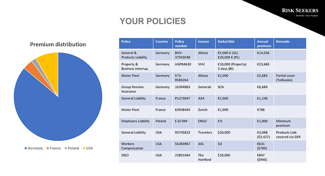Click the Policy column header

point(136,44)
